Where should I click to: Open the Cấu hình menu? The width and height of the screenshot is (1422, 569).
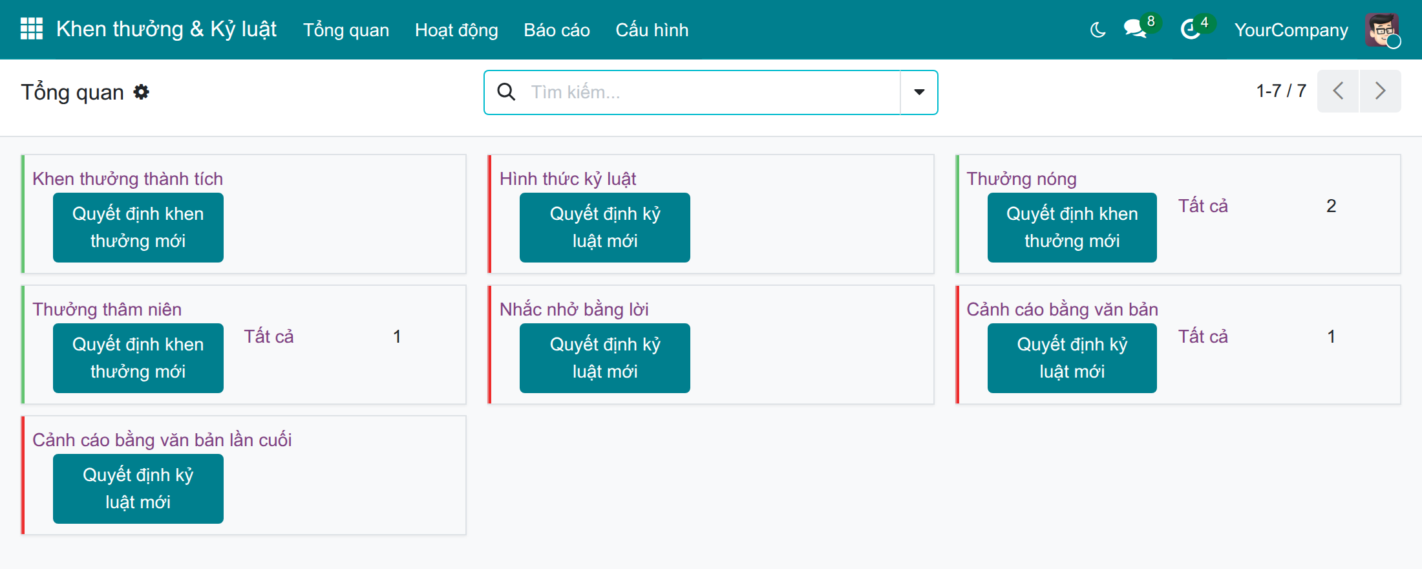[x=652, y=30]
